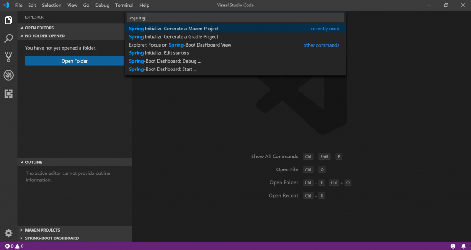This screenshot has height=250, width=471.
Task: Restore down the window
Action: (x=446, y=5)
